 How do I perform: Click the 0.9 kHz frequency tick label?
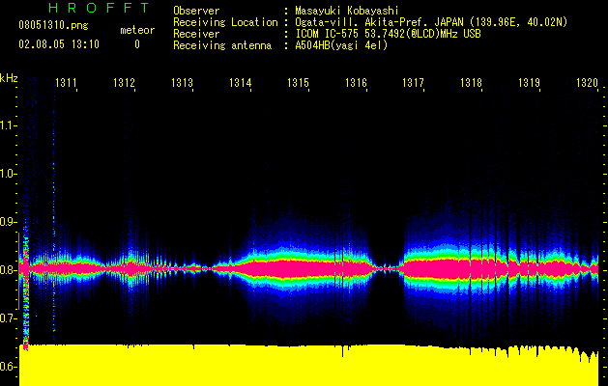click(x=8, y=222)
